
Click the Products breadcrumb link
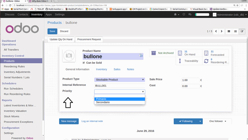tap(55, 23)
